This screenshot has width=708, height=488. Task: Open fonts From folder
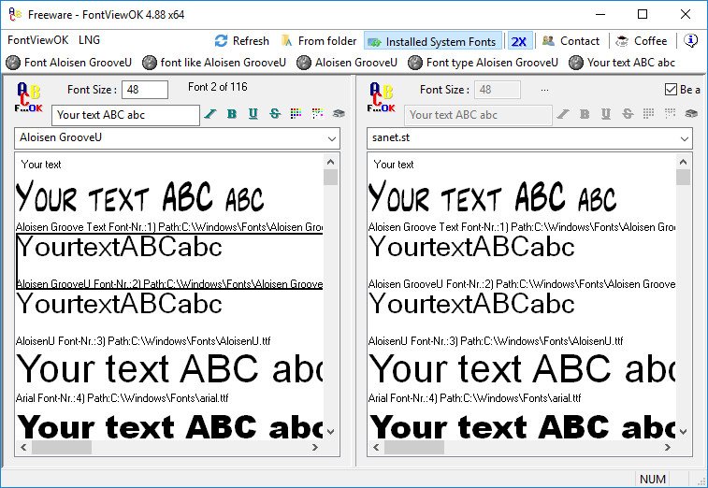319,41
